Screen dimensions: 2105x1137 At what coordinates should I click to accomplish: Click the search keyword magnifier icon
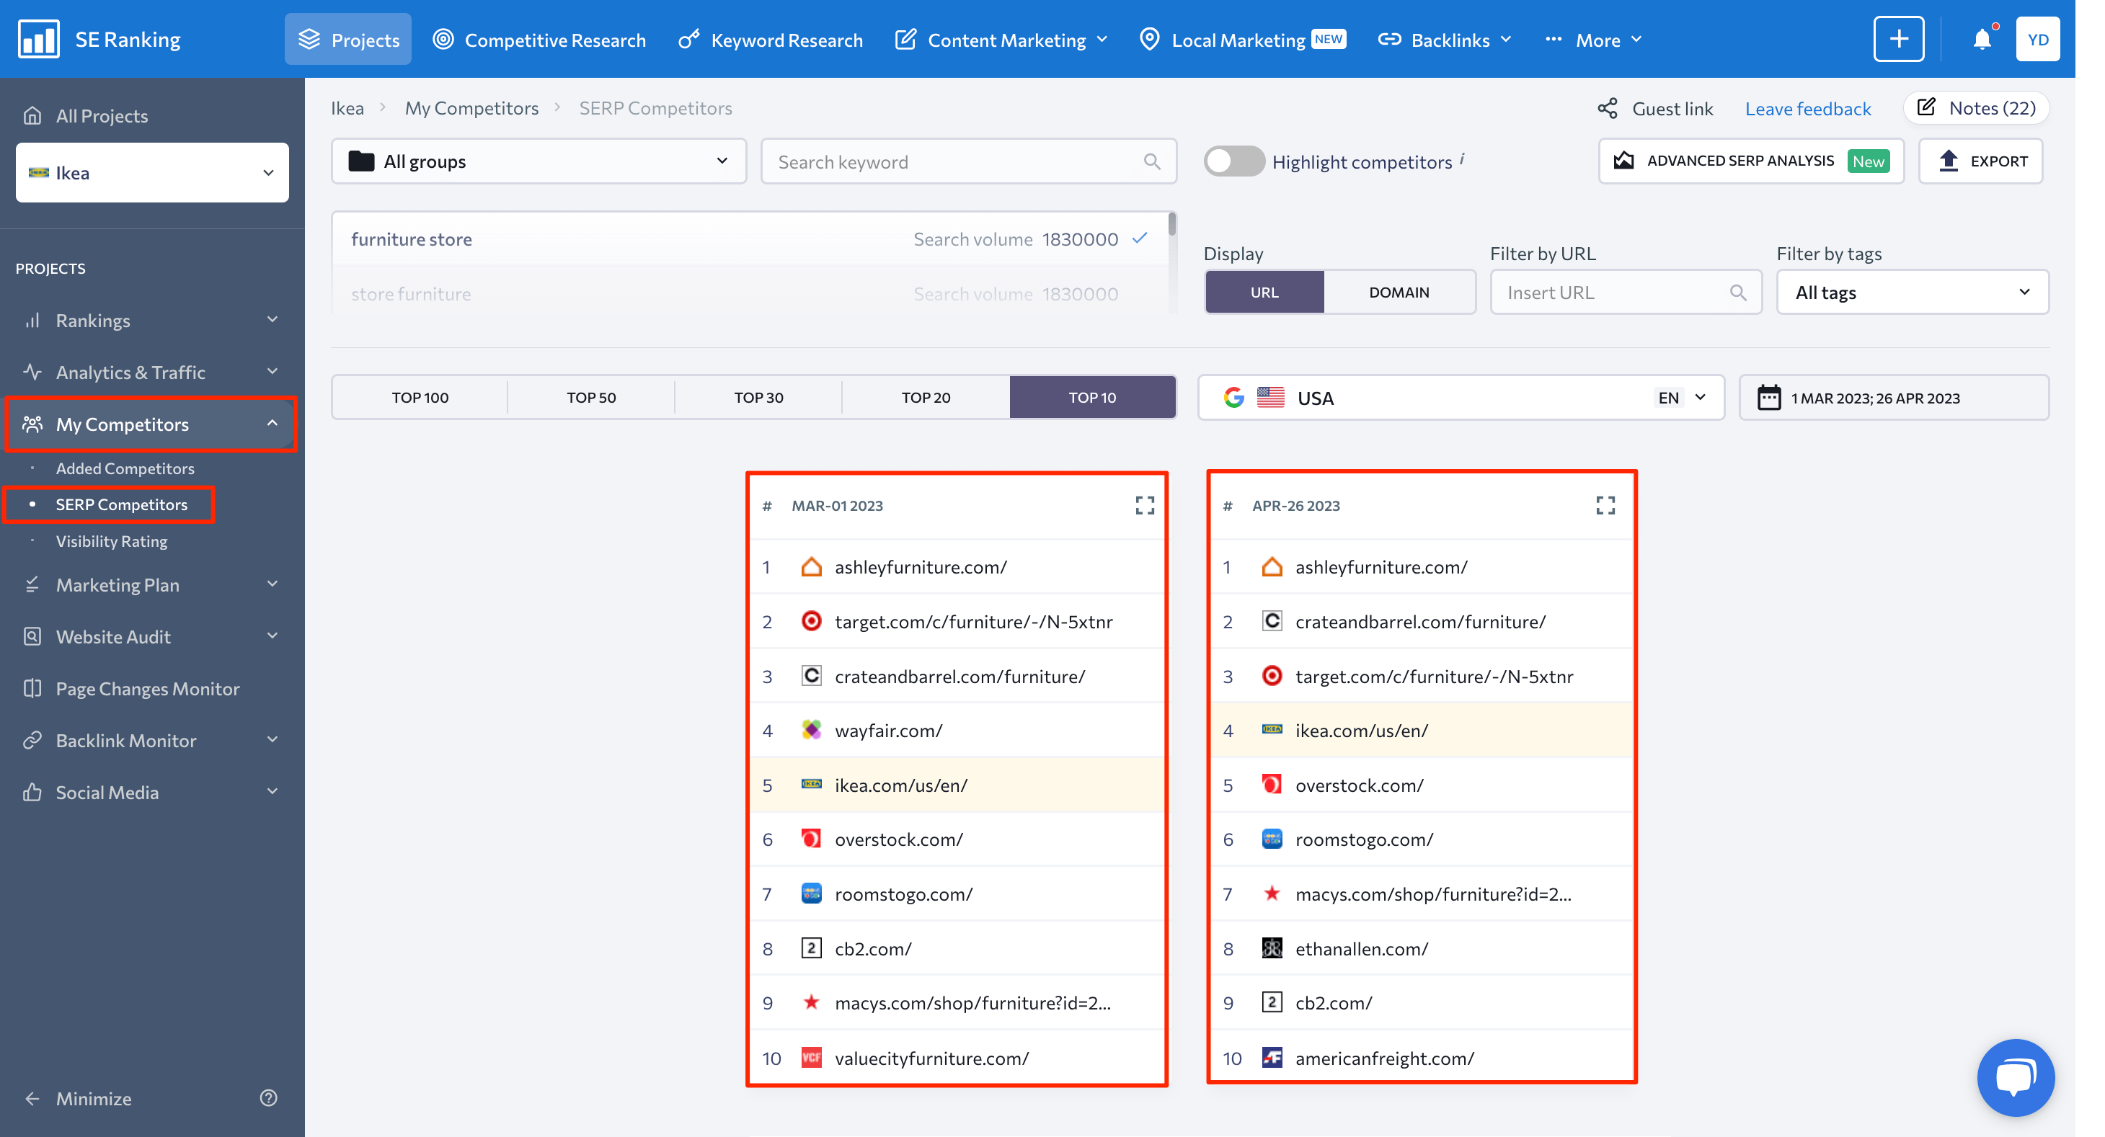click(x=1151, y=161)
